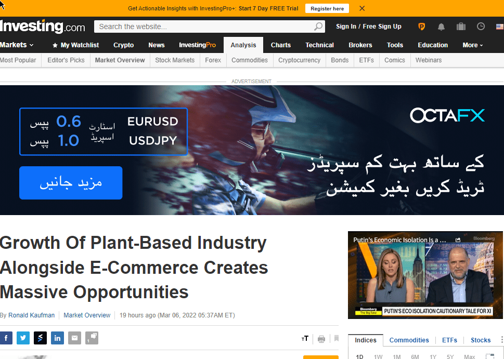Screen dimensions: 504x359
Task: Open the widget options dots icon
Action: tap(502, 340)
